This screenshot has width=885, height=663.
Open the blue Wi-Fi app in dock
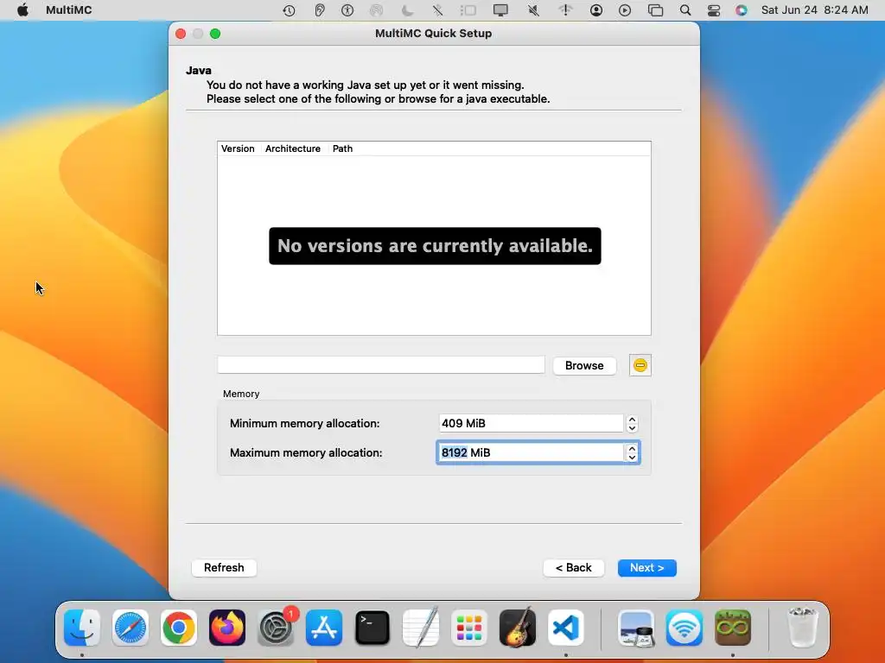tap(684, 628)
